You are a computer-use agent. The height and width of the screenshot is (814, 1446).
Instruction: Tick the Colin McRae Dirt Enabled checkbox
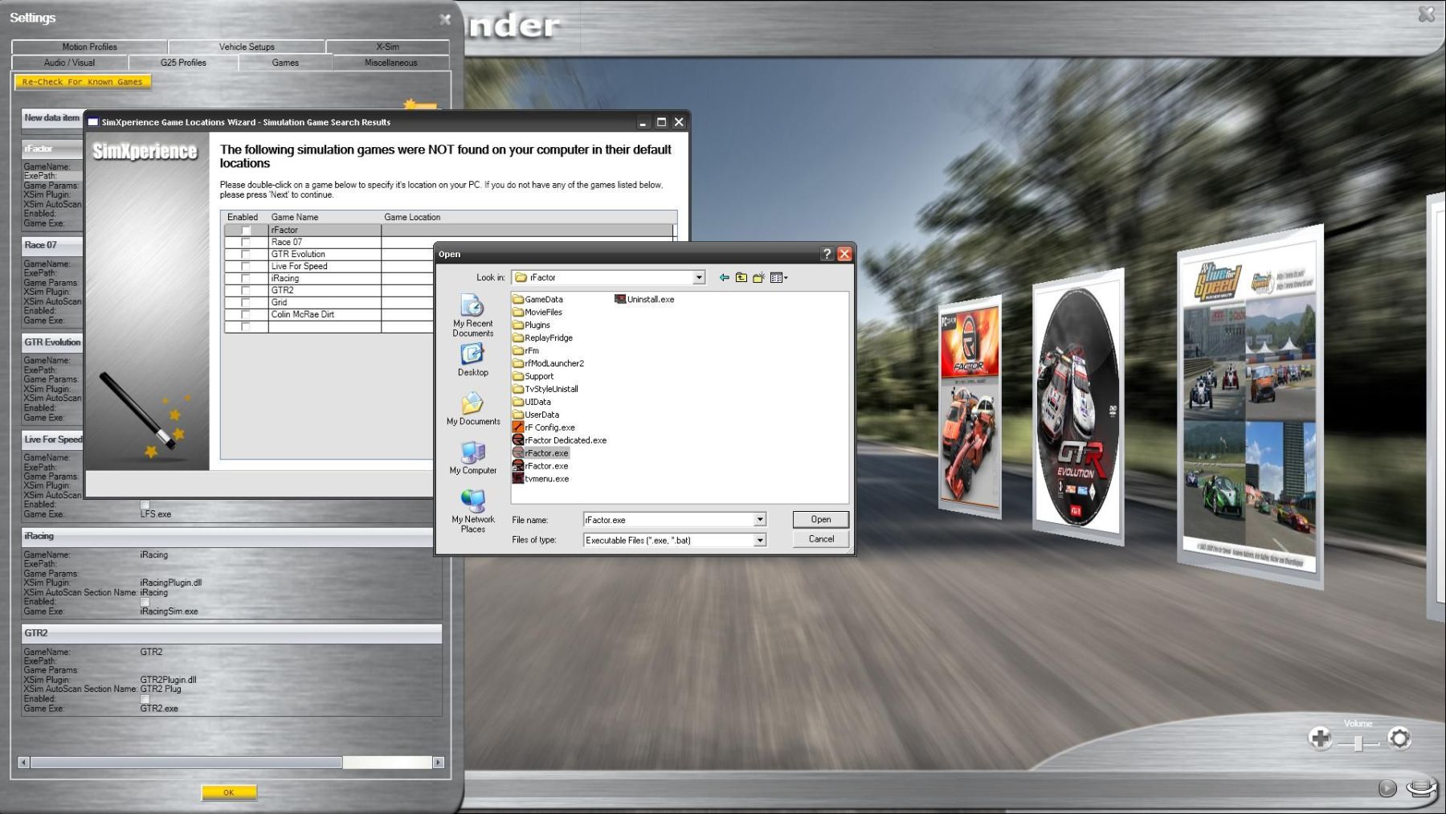pos(246,314)
